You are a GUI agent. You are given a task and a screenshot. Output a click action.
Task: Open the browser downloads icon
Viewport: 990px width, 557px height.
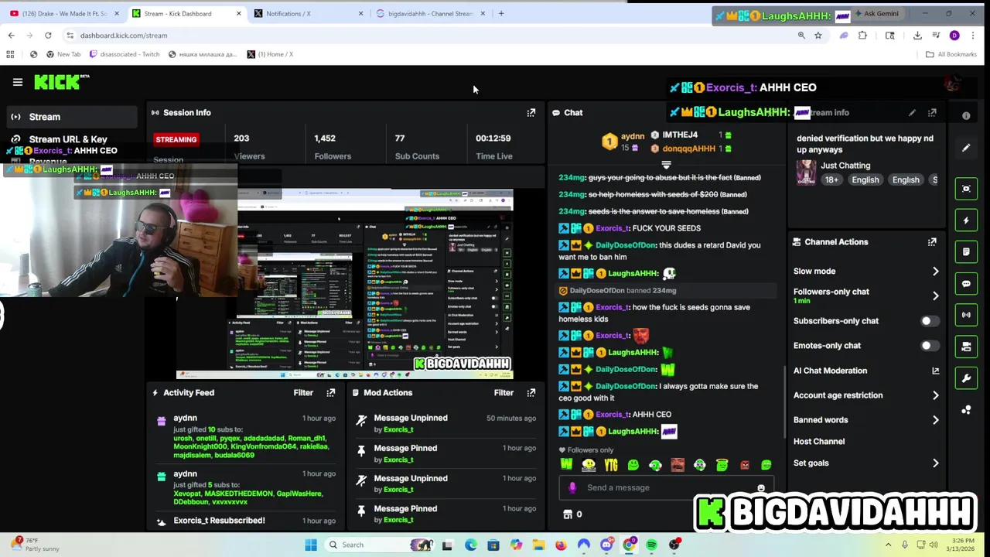[917, 36]
